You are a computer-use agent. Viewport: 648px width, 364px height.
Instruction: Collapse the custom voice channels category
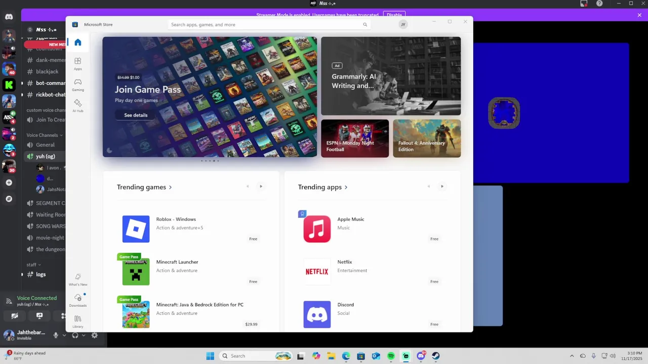pyautogui.click(x=46, y=110)
